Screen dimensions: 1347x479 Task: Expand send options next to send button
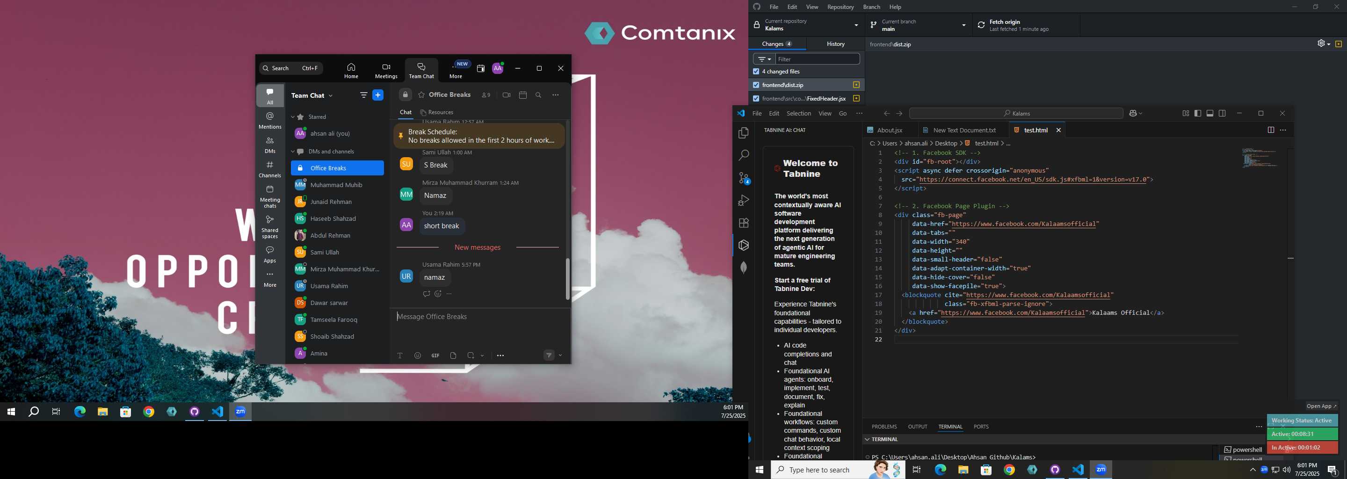coord(561,356)
